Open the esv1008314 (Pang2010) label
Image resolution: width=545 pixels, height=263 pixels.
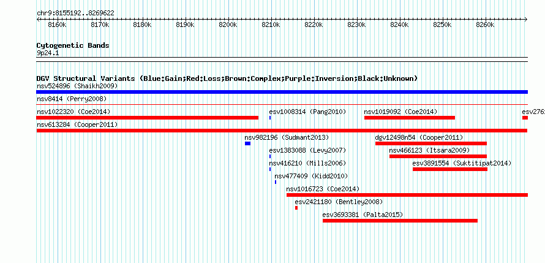[307, 112]
